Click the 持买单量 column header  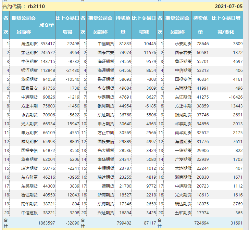pos(123,25)
